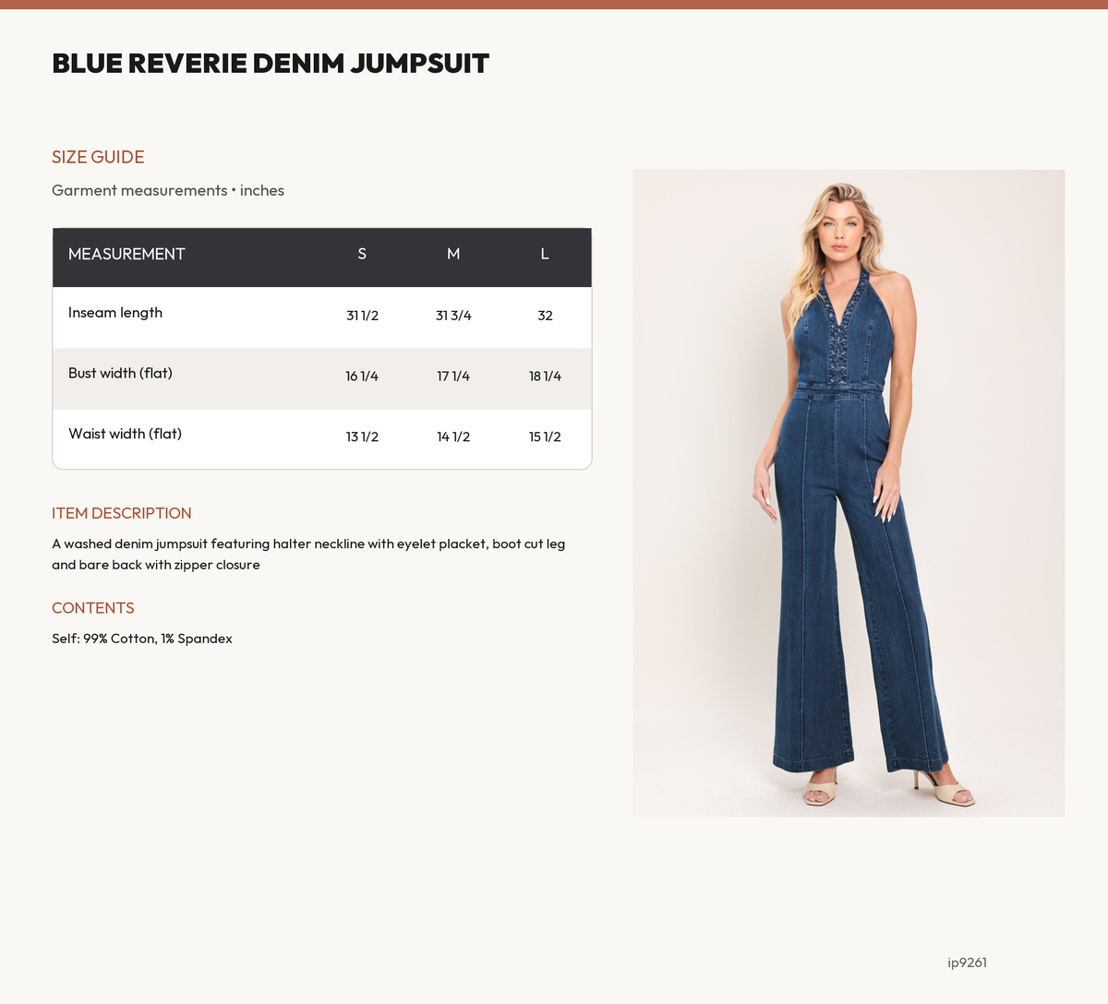Click the Waist width (flat) row label

125,434
